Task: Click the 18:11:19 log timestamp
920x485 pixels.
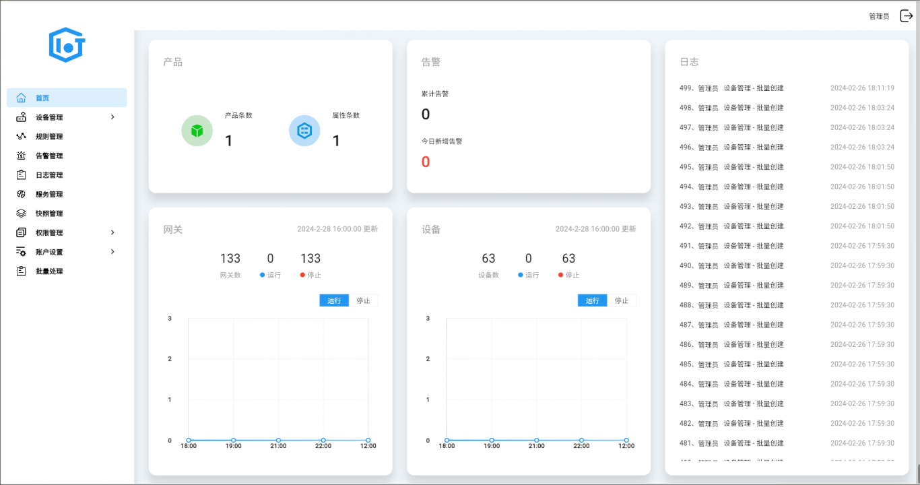Action: coord(862,88)
